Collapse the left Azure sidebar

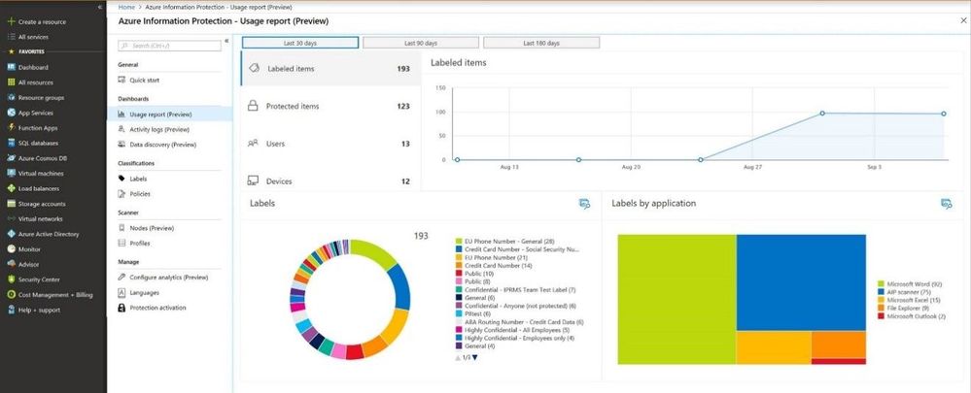(x=100, y=7)
